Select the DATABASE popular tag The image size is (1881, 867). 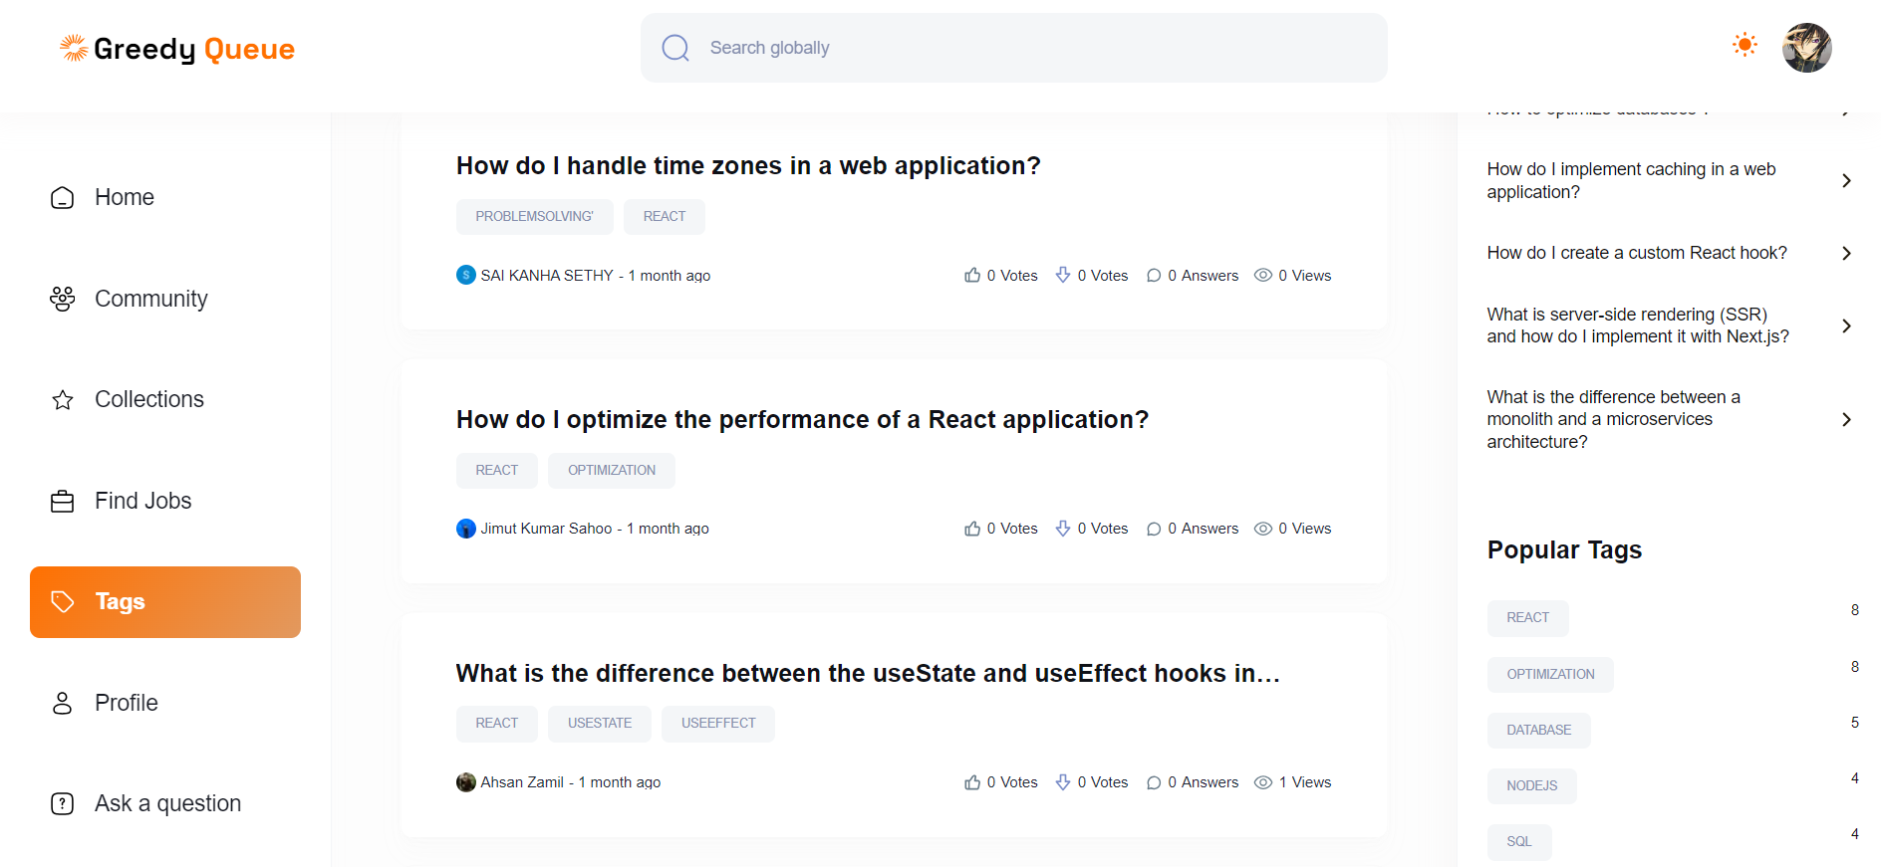coord(1538,730)
